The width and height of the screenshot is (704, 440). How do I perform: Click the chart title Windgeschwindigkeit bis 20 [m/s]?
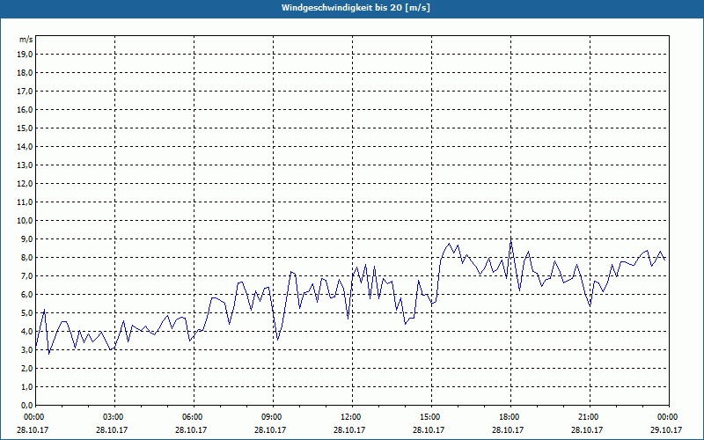[x=356, y=8]
